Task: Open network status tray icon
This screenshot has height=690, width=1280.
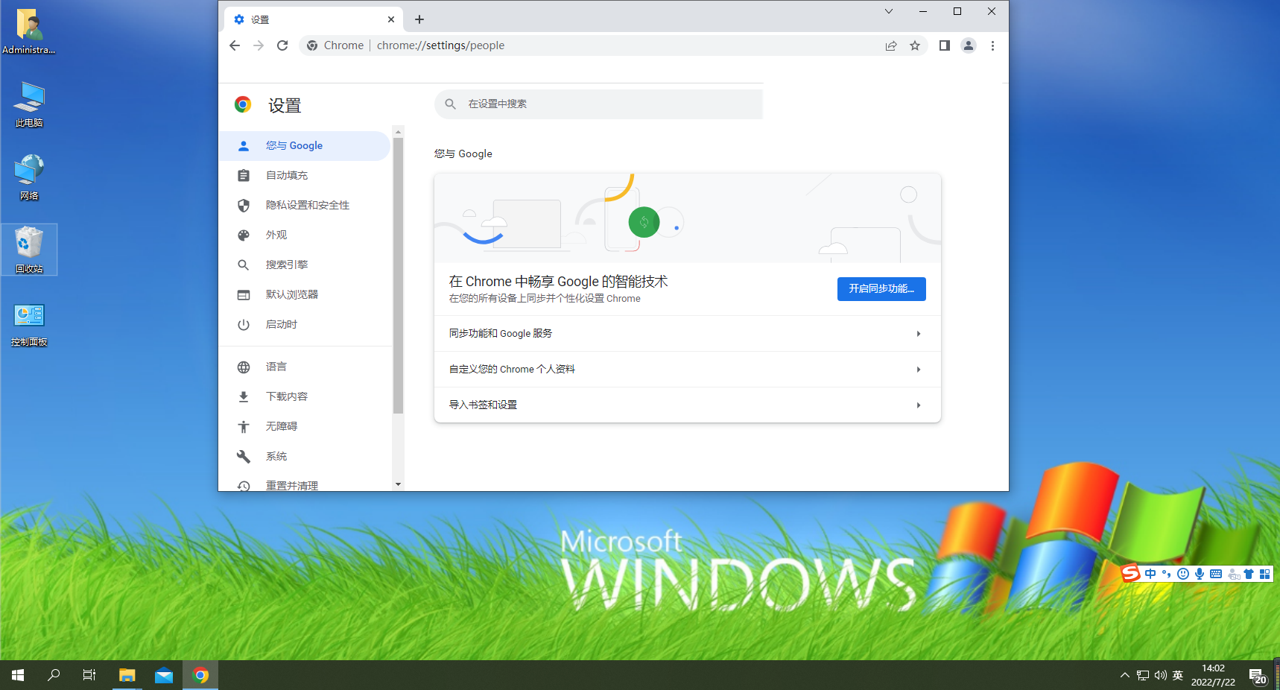Action: (1143, 675)
